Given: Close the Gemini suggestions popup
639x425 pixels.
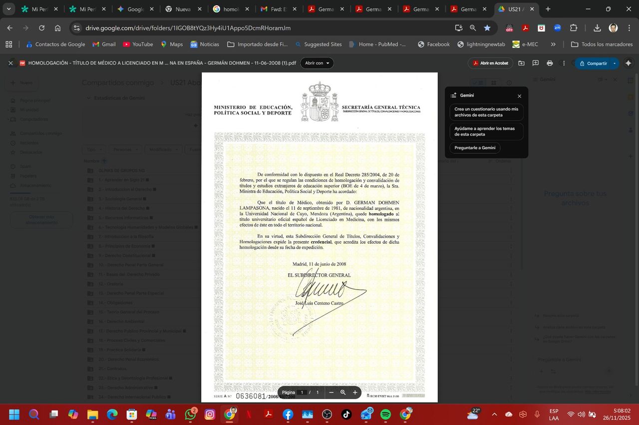Looking at the screenshot, I should point(519,96).
